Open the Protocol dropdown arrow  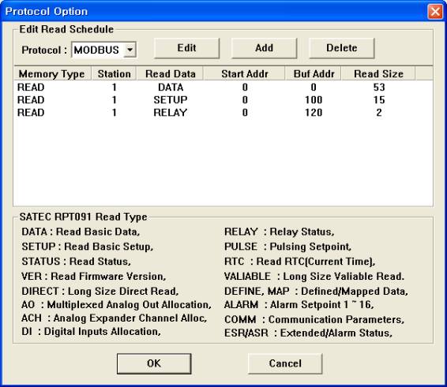pos(130,50)
